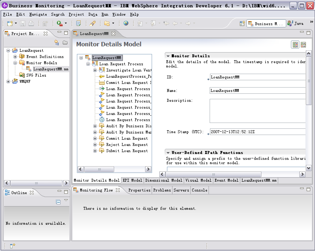Collapse the User-Defined XPath Functions section
315x251 pixels.
coord(168,153)
